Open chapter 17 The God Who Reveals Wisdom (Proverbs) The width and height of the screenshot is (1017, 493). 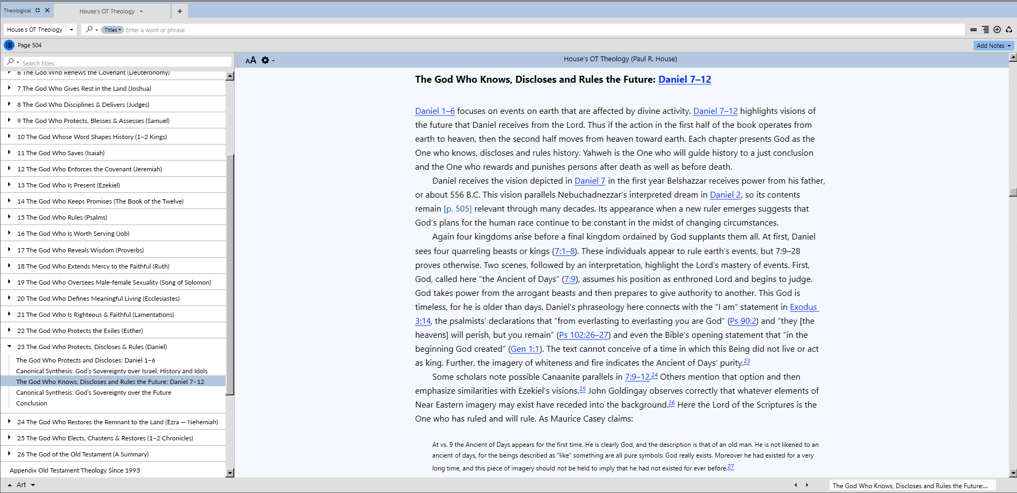click(x=81, y=250)
